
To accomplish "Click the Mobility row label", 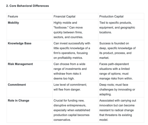I will click(x=13, y=23).
